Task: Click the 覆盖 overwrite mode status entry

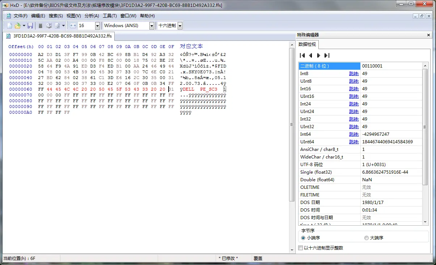Action: point(258,259)
